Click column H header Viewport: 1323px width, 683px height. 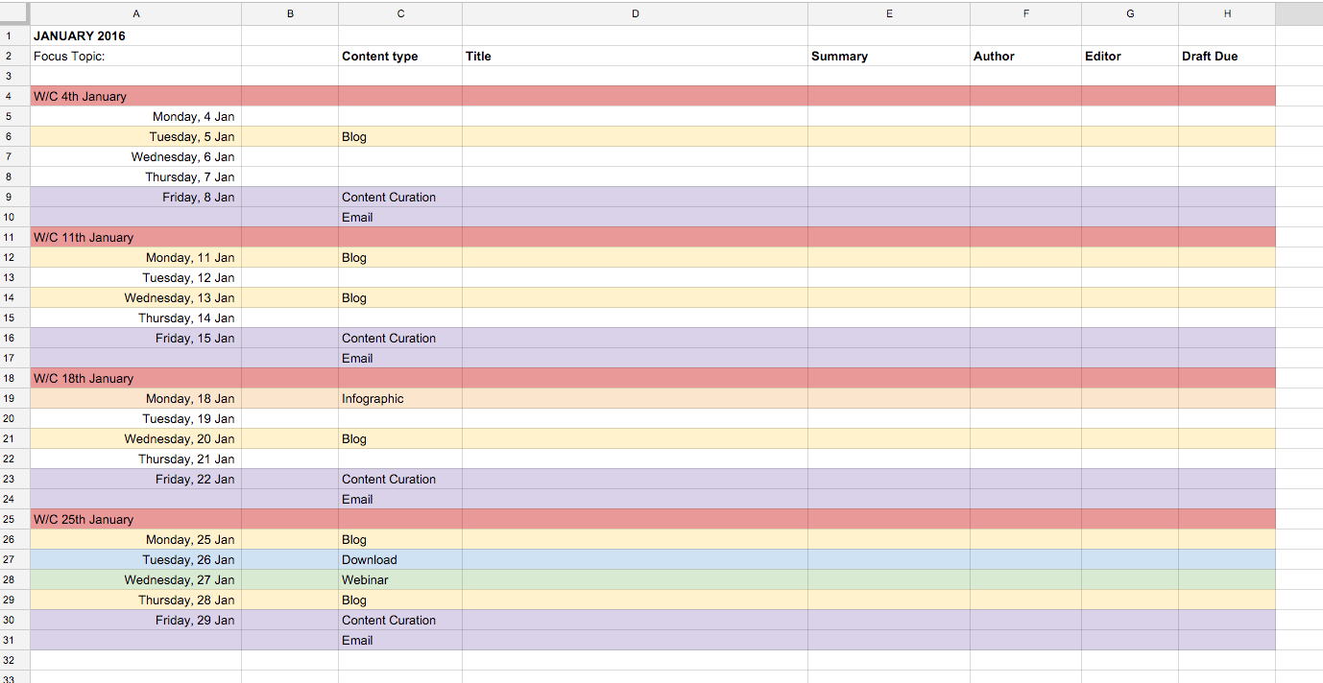click(x=1227, y=13)
